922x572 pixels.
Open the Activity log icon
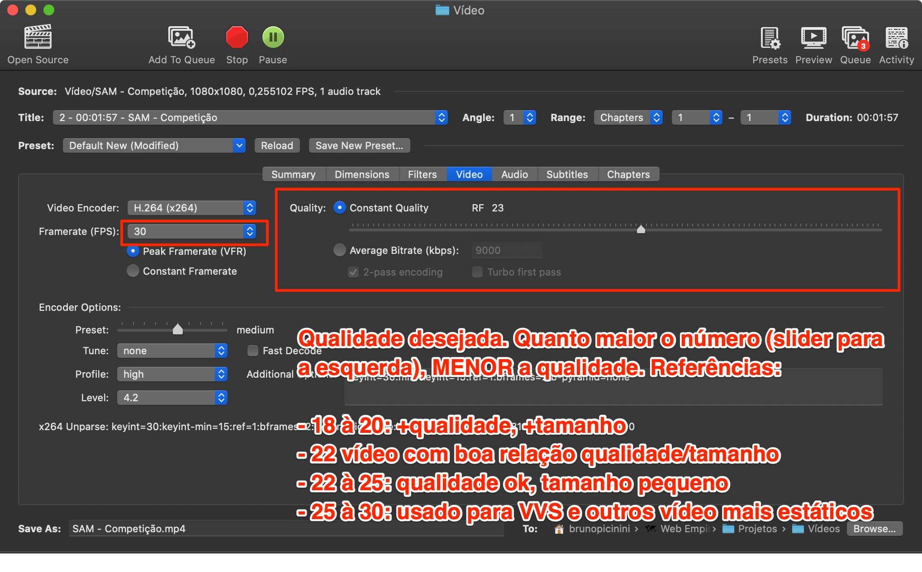pyautogui.click(x=896, y=38)
